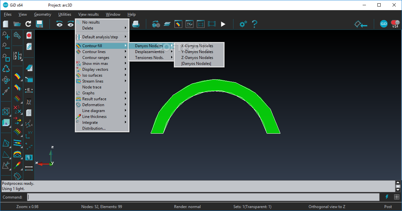
Task: Select the Zoom frame tool
Action: pyautogui.click(x=6, y=57)
